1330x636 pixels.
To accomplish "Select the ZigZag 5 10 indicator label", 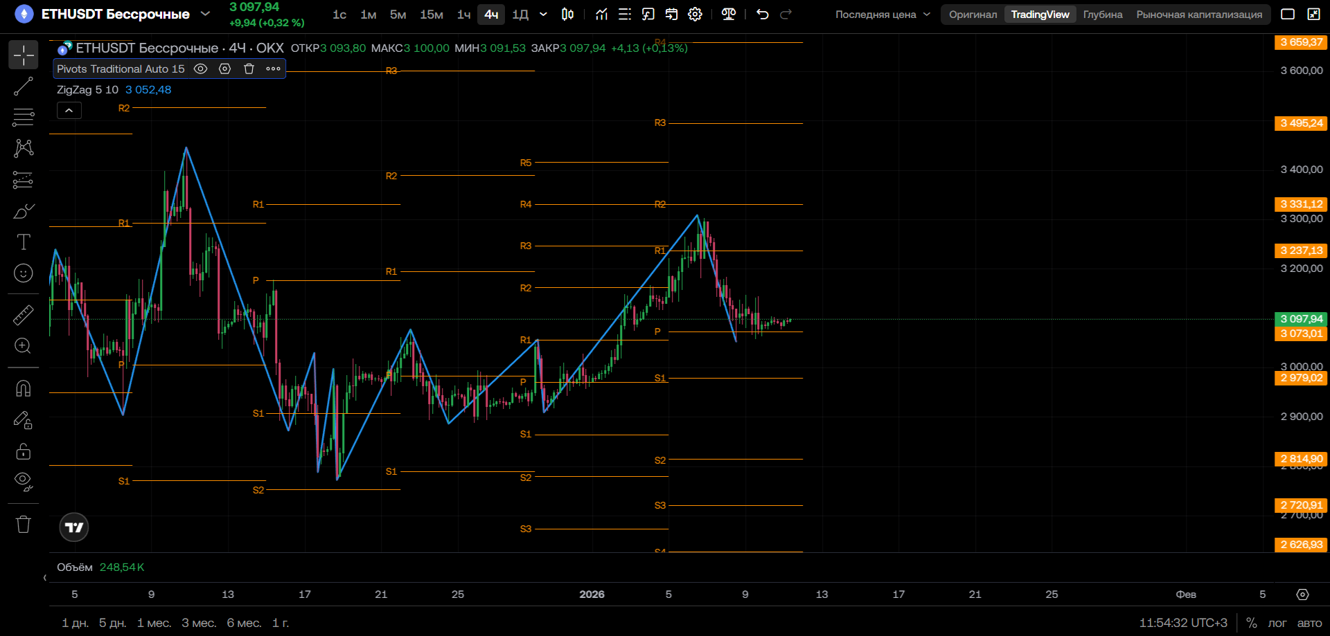I will (x=87, y=90).
